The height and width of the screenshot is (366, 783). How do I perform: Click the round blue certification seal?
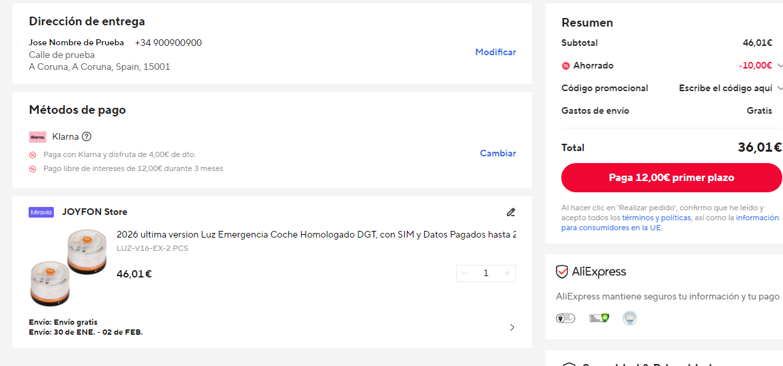click(x=630, y=318)
